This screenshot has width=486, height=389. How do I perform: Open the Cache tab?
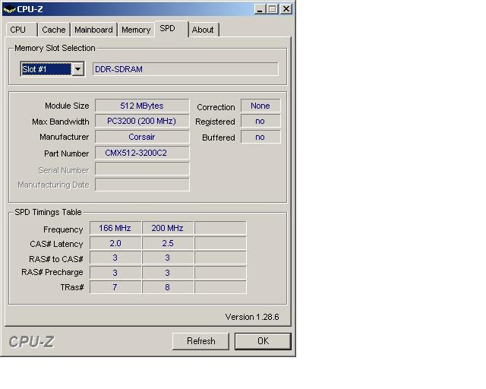coord(54,30)
